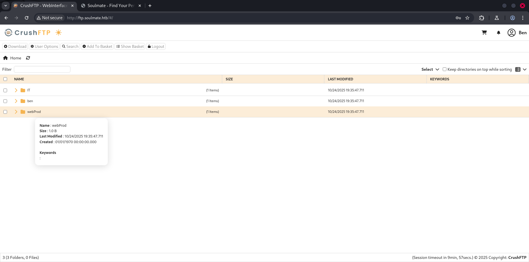Image resolution: width=529 pixels, height=262 pixels.
Task: Open the Ben account profile icon
Action: (x=511, y=33)
